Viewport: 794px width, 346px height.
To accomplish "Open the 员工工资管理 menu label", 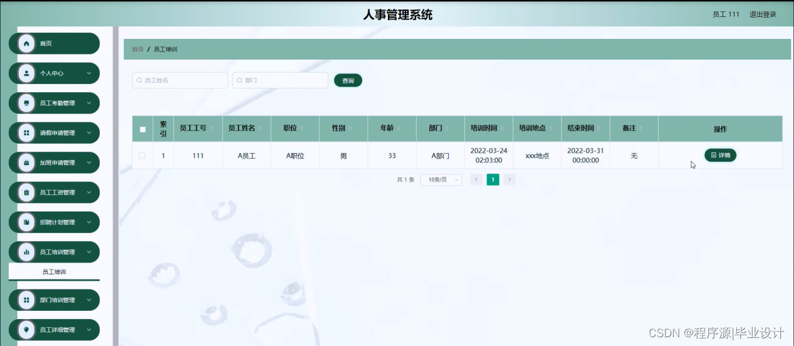I will pyautogui.click(x=57, y=192).
